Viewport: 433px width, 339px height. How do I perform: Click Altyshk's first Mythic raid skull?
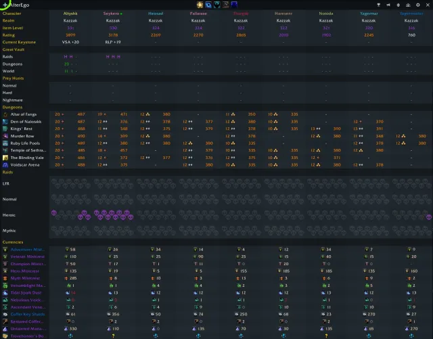click(x=54, y=229)
